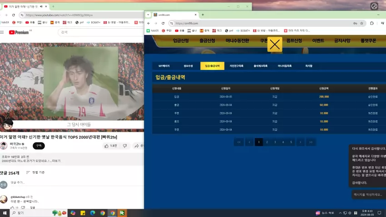Dislike the YouTube video

point(125,146)
